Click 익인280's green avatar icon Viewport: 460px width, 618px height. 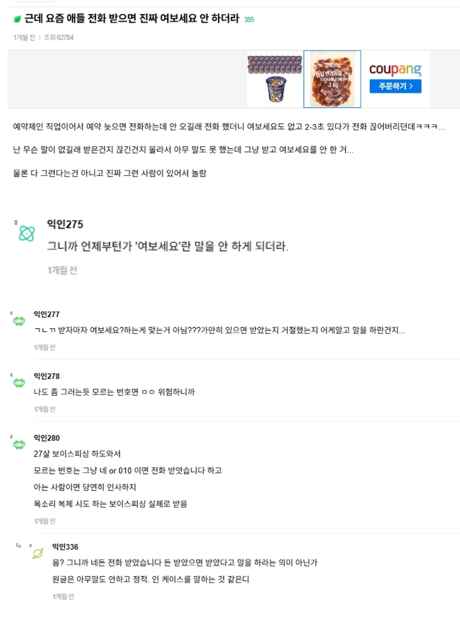click(x=19, y=444)
